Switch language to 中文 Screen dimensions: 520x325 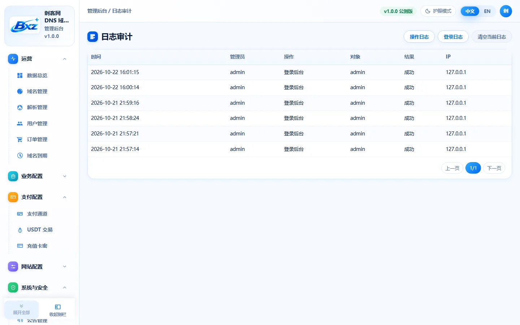click(x=470, y=11)
